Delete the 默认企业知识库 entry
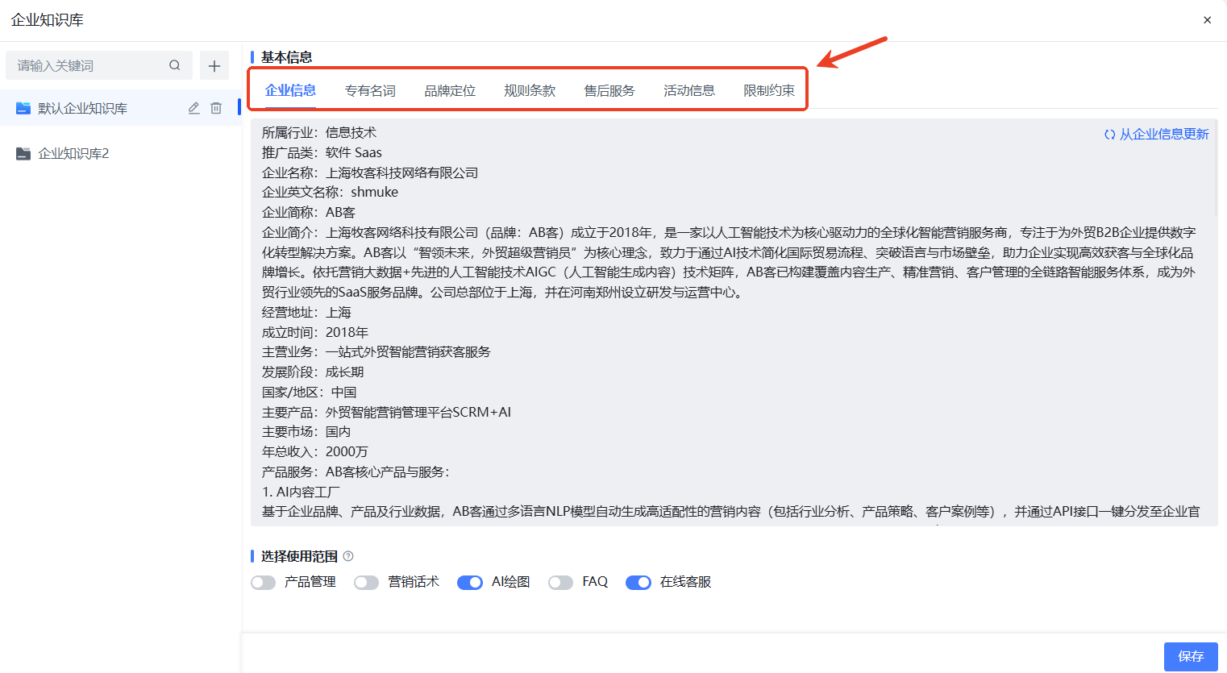Image resolution: width=1227 pixels, height=673 pixels. 216,108
